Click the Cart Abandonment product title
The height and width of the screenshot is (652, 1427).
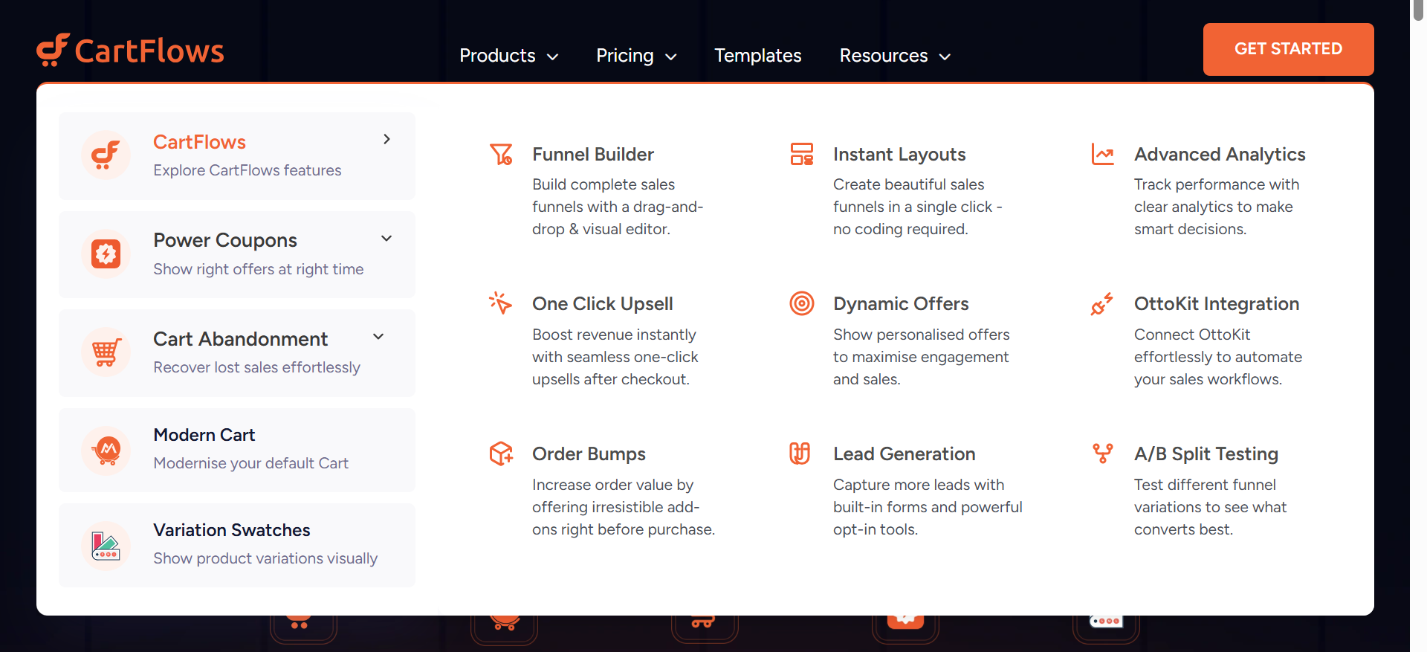(240, 339)
